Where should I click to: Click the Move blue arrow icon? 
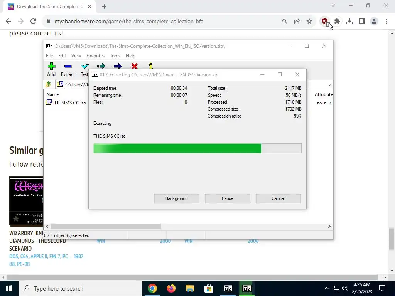(118, 66)
